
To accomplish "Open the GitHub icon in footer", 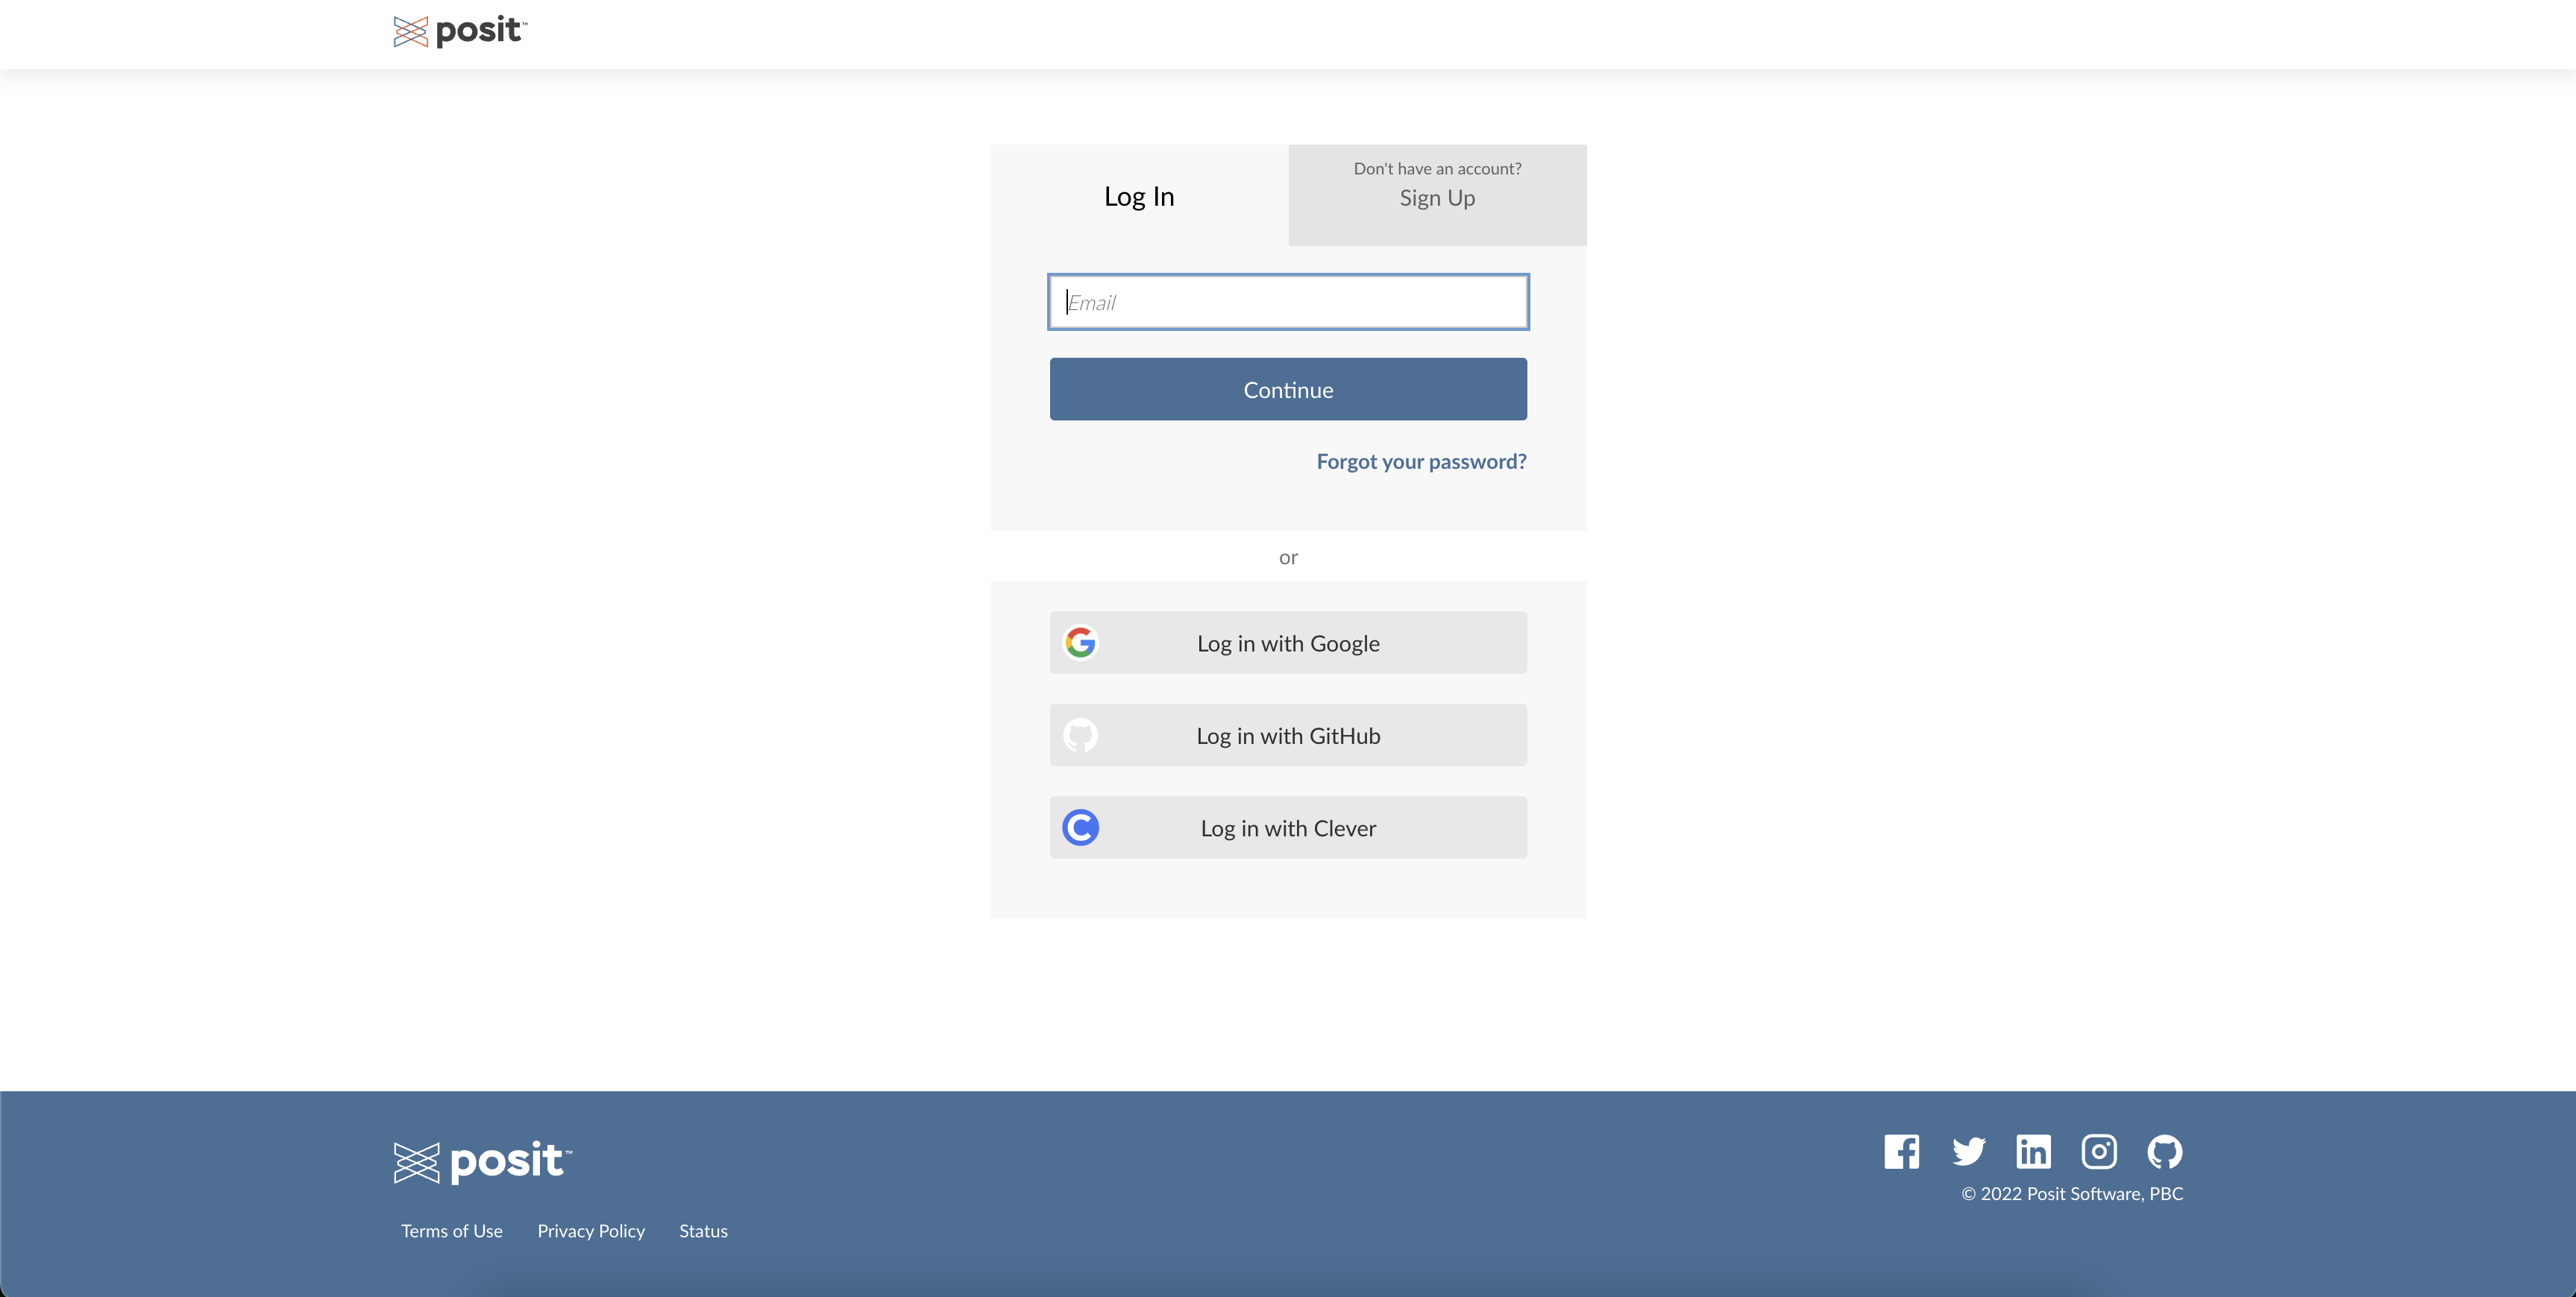I will (x=2164, y=1151).
